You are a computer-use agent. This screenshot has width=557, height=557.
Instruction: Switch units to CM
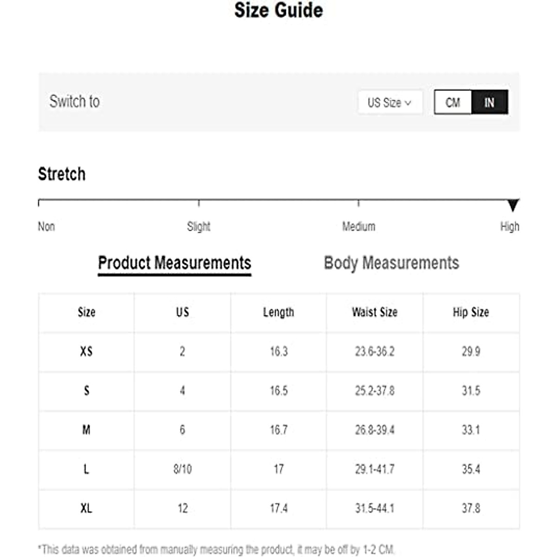tap(453, 102)
